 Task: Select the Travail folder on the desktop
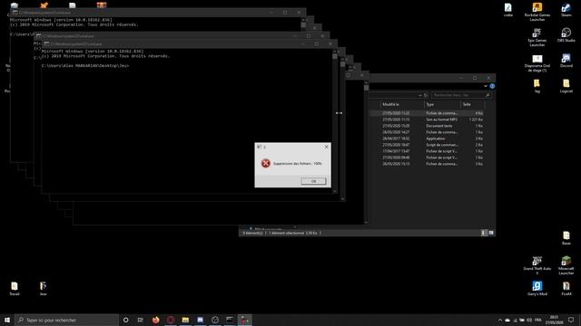(15, 289)
